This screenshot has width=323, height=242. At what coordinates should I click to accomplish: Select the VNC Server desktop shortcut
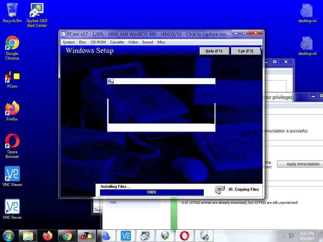[x=12, y=209]
